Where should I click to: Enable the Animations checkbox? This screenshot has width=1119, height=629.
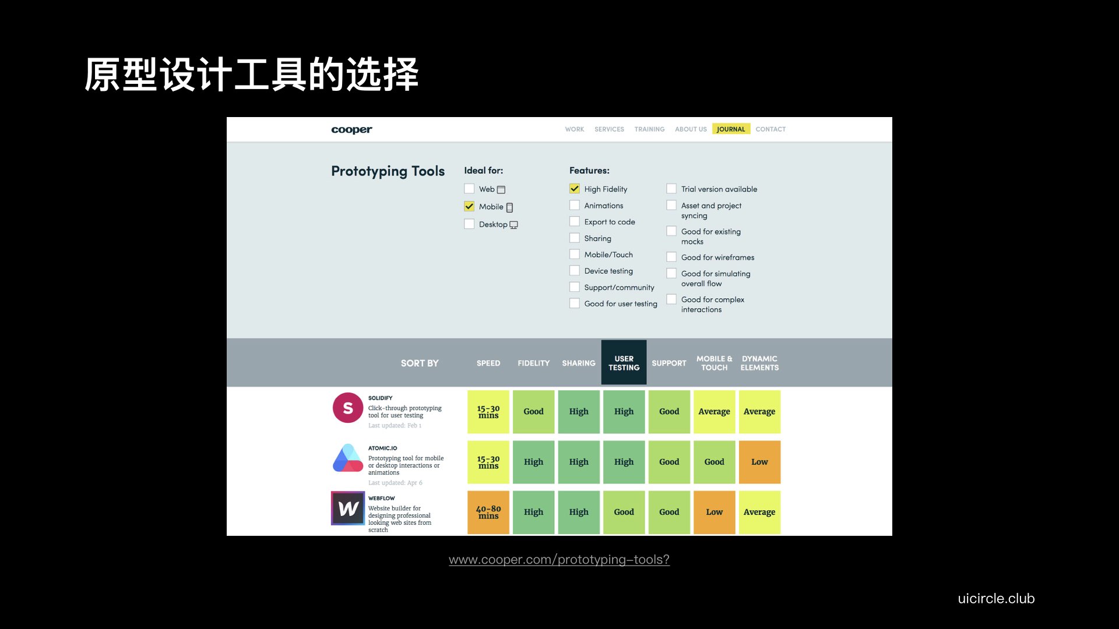pyautogui.click(x=575, y=205)
